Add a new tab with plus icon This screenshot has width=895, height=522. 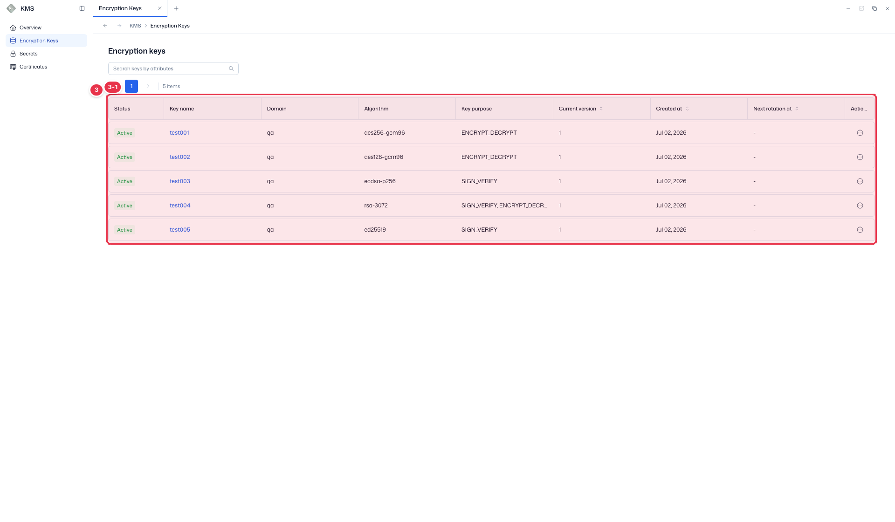pos(176,8)
